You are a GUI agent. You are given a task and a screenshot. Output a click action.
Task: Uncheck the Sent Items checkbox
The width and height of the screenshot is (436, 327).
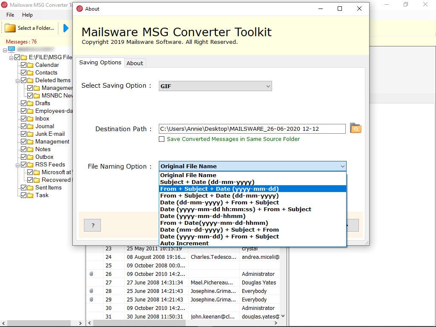coord(24,187)
